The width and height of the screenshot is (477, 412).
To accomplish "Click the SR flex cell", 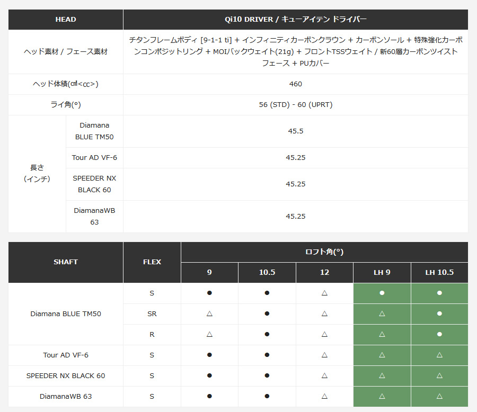I will click(x=152, y=314).
